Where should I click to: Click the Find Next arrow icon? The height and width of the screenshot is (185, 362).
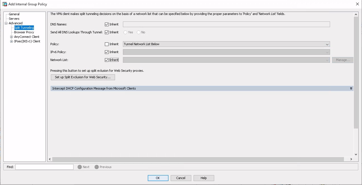80,167
